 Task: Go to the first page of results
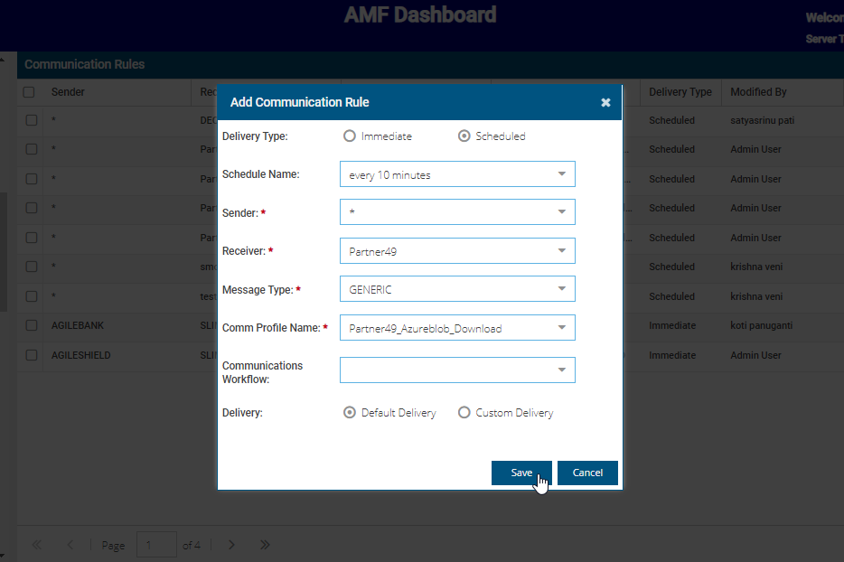[x=37, y=545]
